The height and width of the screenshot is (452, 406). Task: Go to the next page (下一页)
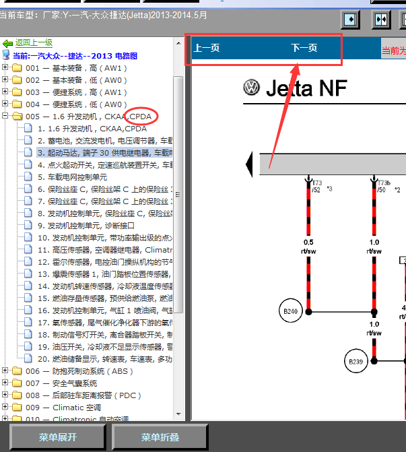click(304, 48)
